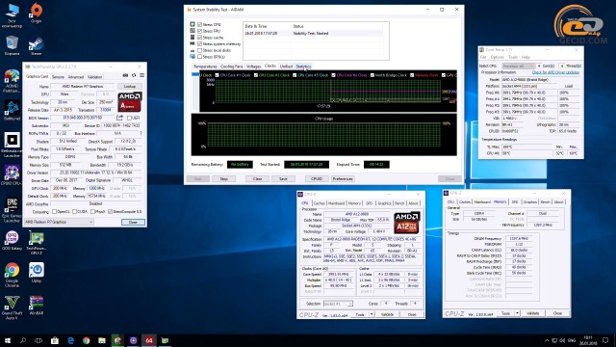Click GPU Name field in GPU-Z

pos(83,86)
